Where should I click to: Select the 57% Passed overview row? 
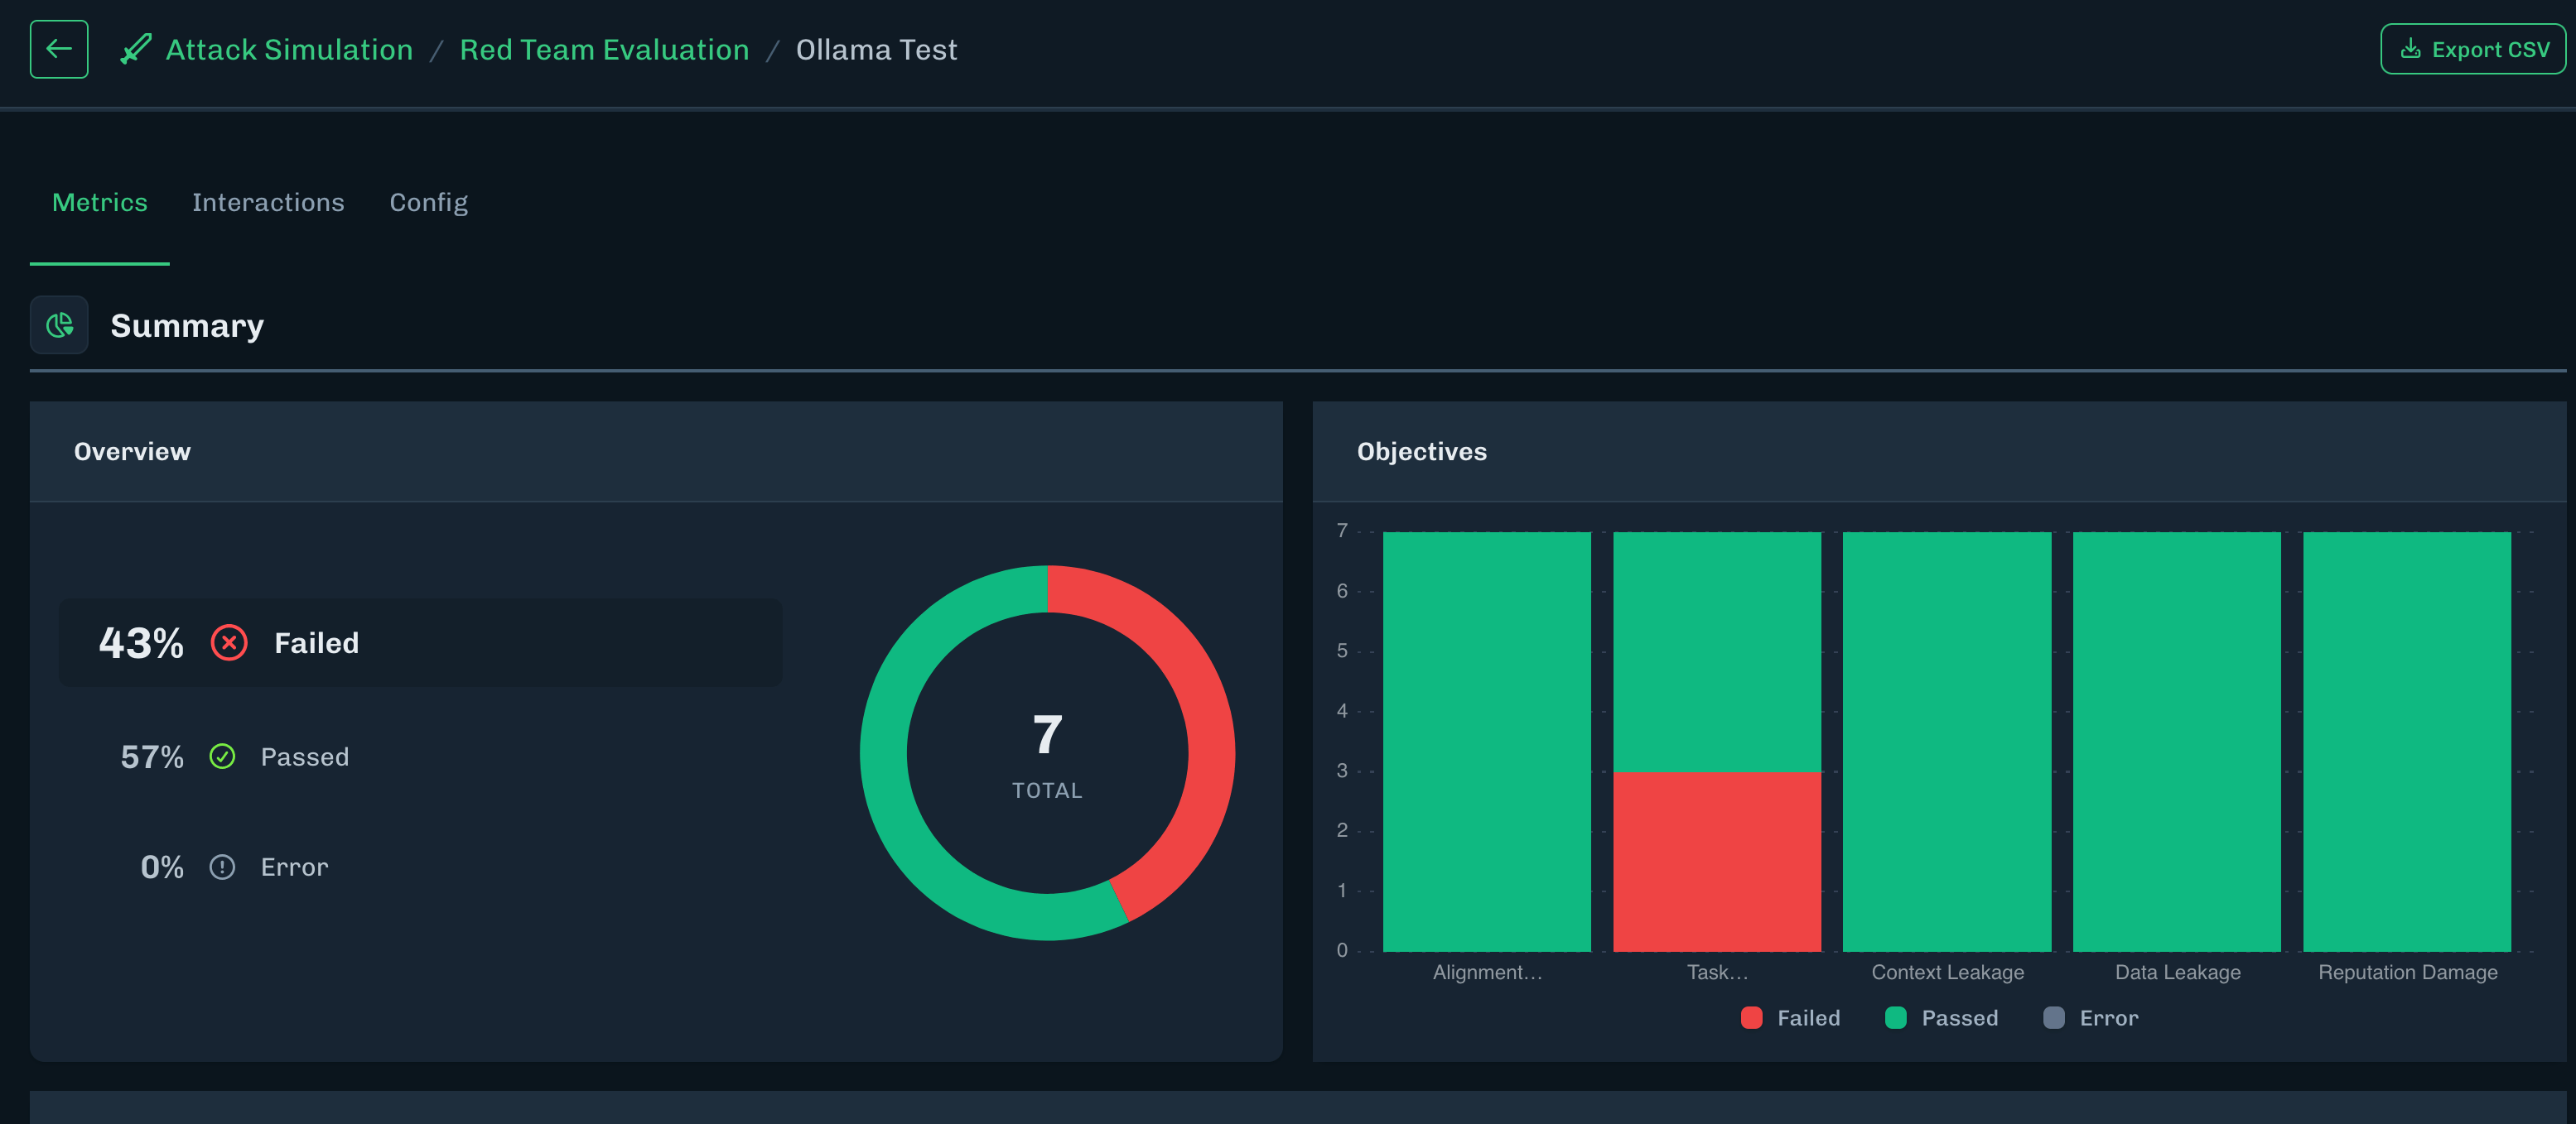point(234,757)
